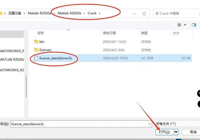Select the license_standalone.lic file name
The height and width of the screenshot is (140, 200).
pos(56,58)
